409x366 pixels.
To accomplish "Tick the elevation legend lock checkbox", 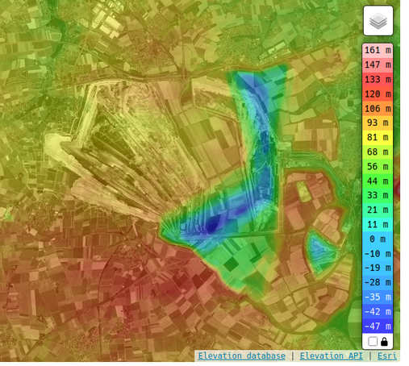I will 373,342.
